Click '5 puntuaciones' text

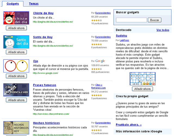tap(99, 98)
